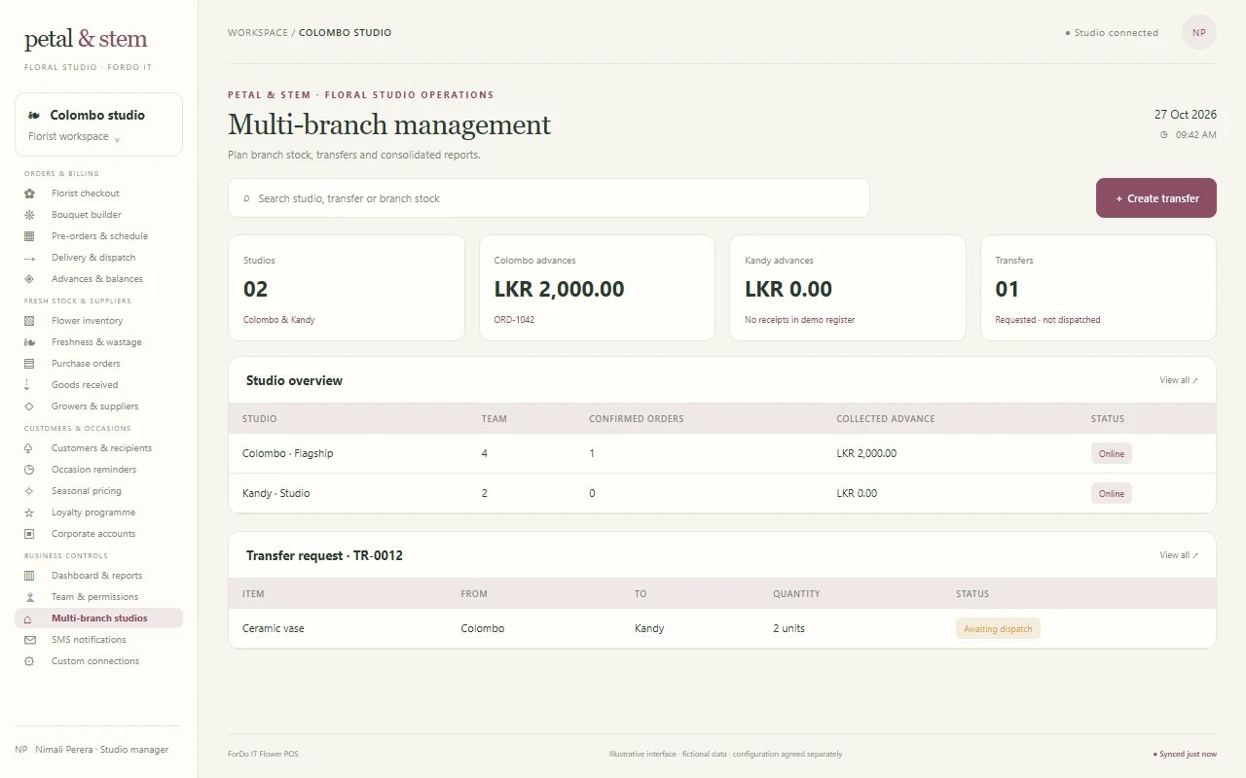Screen dimensions: 1246x778
Task: Click the Corporate accounts icon
Action: click(x=29, y=534)
